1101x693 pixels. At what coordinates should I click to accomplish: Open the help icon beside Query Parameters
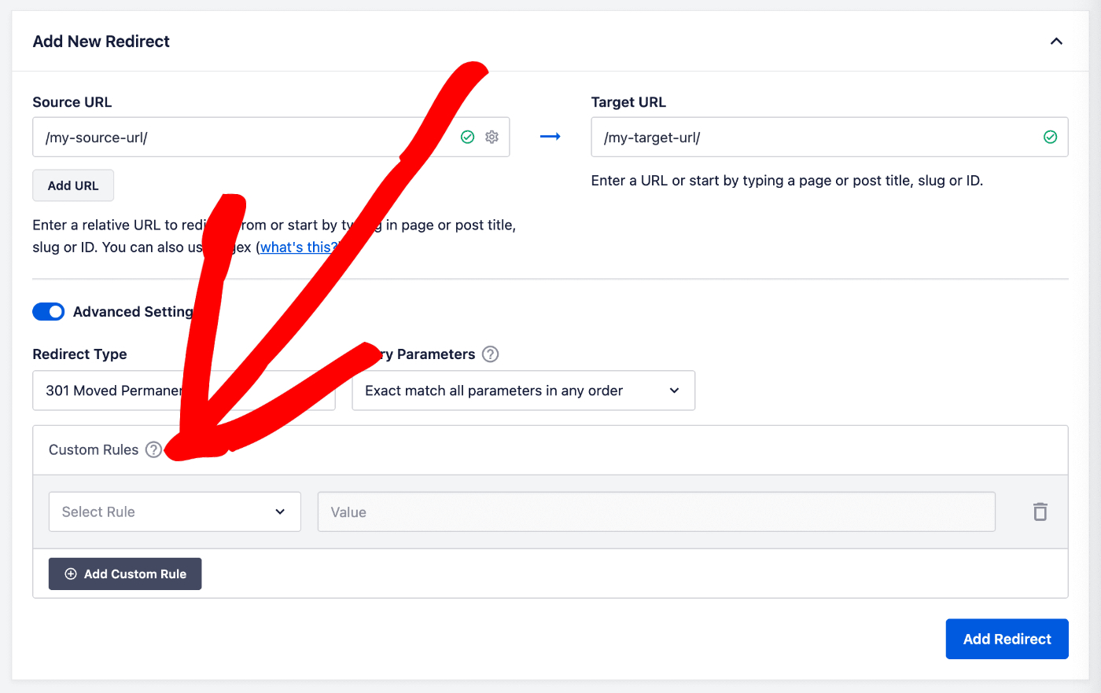[489, 354]
